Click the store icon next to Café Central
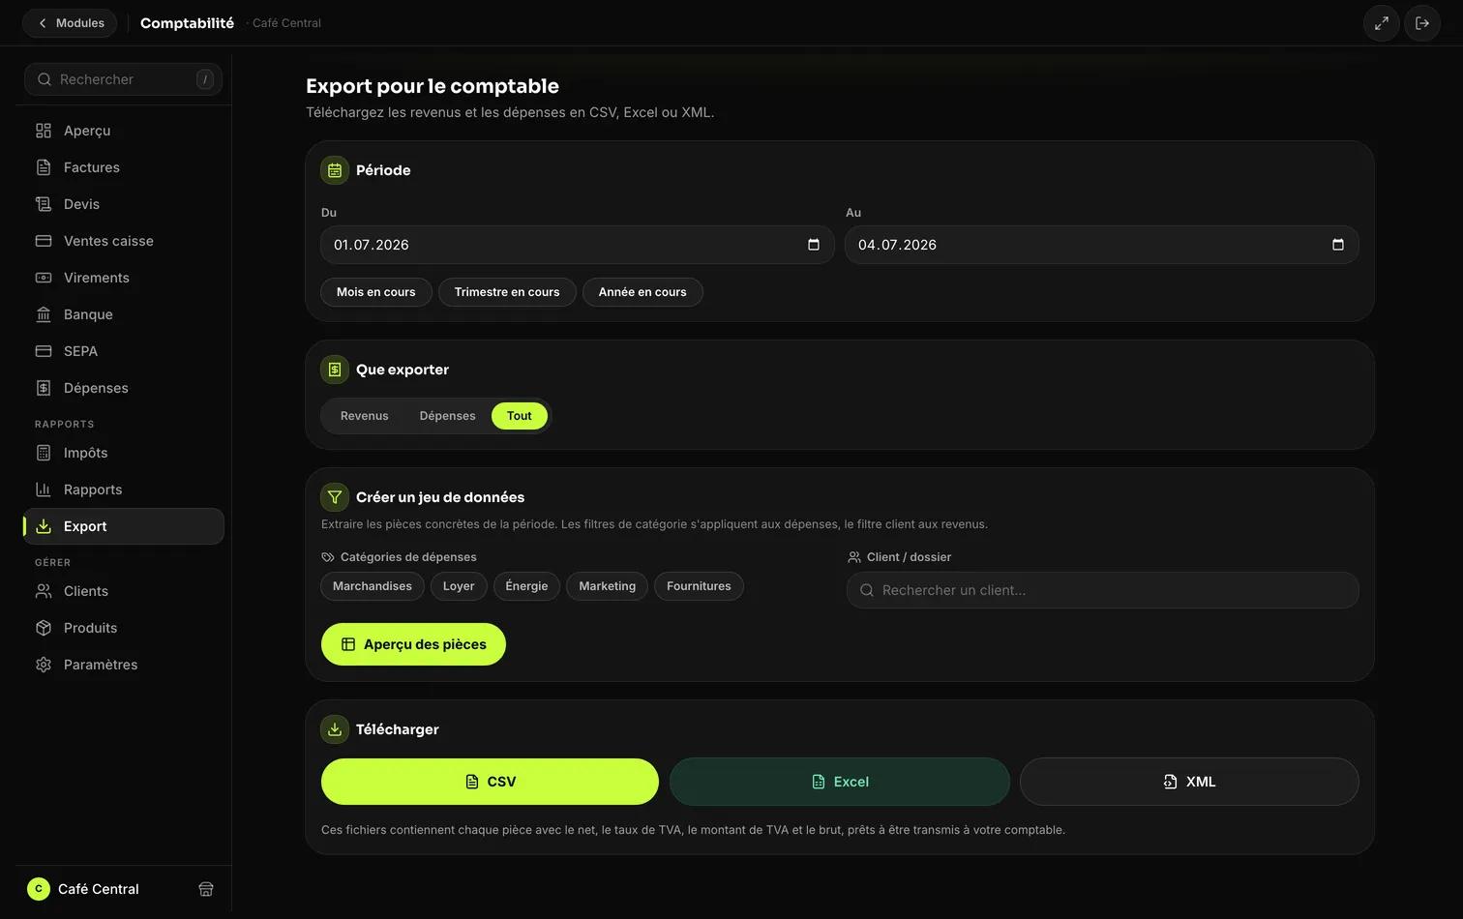This screenshot has height=919, width=1463. coord(206,889)
